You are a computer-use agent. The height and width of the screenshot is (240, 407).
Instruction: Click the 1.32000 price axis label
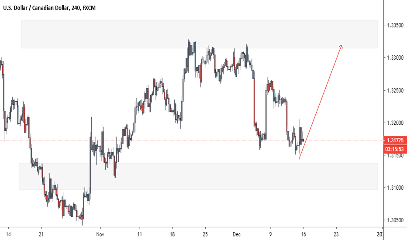(x=395, y=123)
